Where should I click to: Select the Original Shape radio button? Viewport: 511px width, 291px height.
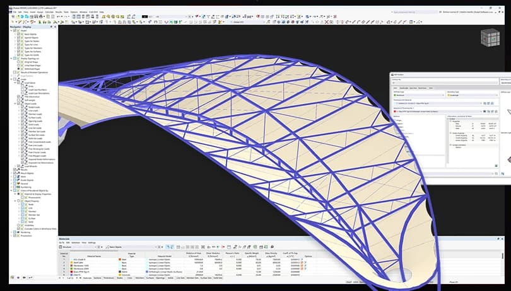point(18,62)
